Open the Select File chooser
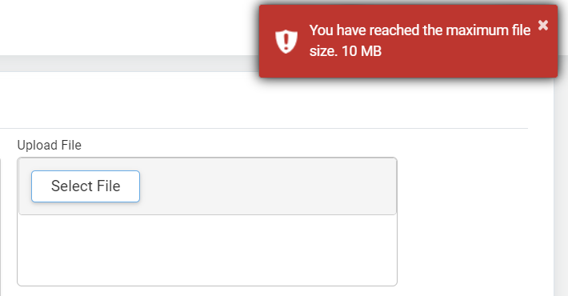Image resolution: width=568 pixels, height=296 pixels. (x=86, y=186)
